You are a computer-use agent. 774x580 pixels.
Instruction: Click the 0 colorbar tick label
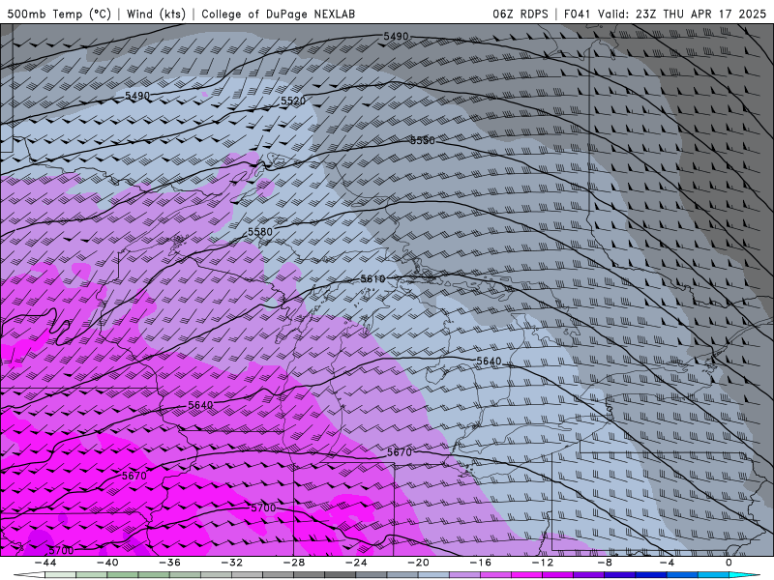[x=729, y=563]
